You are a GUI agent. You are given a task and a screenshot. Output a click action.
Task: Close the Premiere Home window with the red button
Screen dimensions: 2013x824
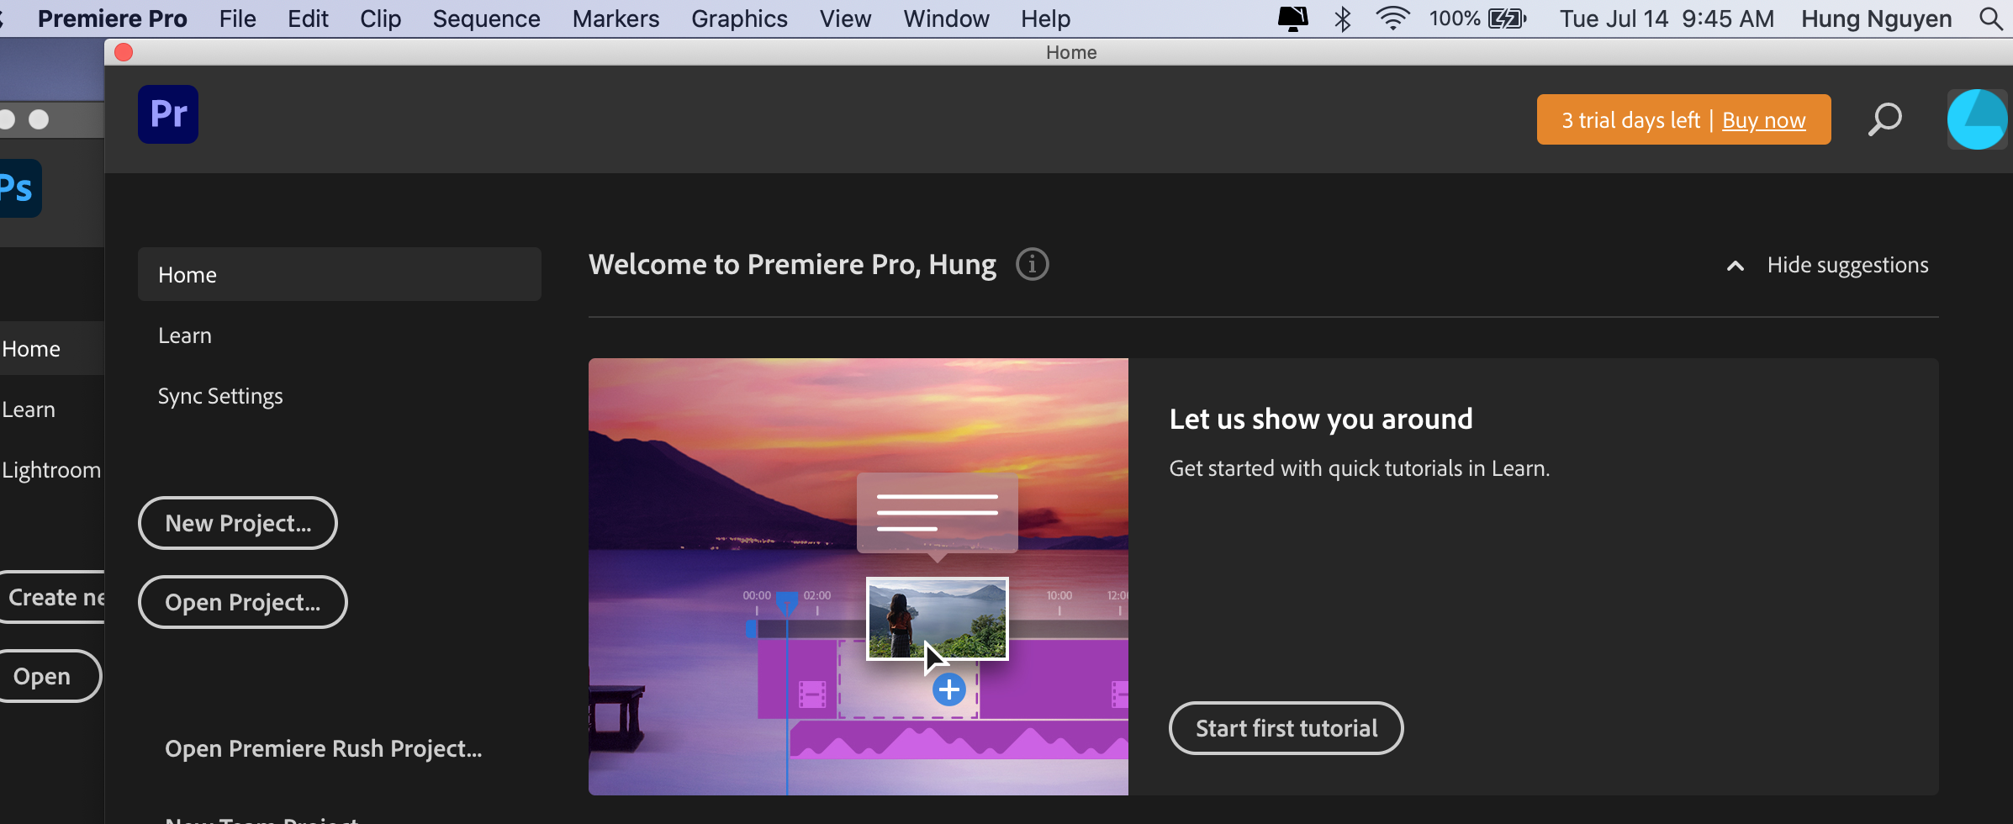[124, 52]
